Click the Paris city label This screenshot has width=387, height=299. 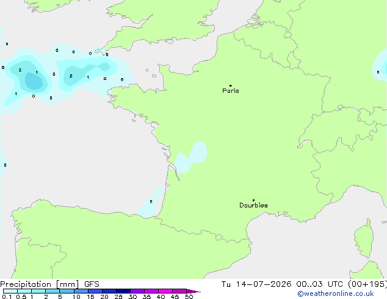(231, 91)
